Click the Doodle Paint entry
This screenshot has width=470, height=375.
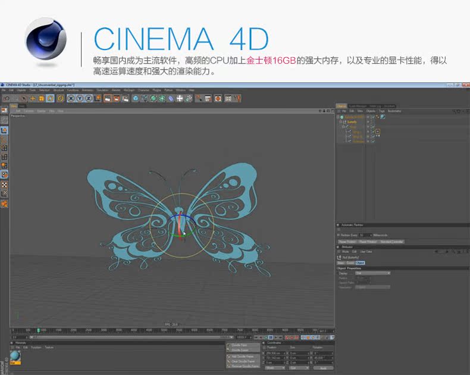(243, 345)
